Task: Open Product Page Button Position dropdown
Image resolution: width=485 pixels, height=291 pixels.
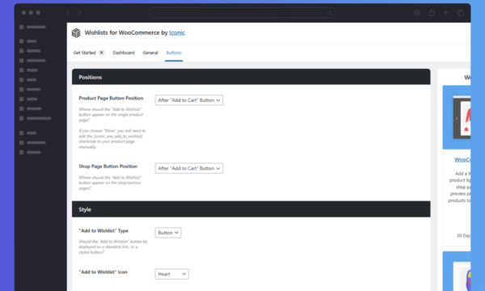Action: tap(189, 100)
